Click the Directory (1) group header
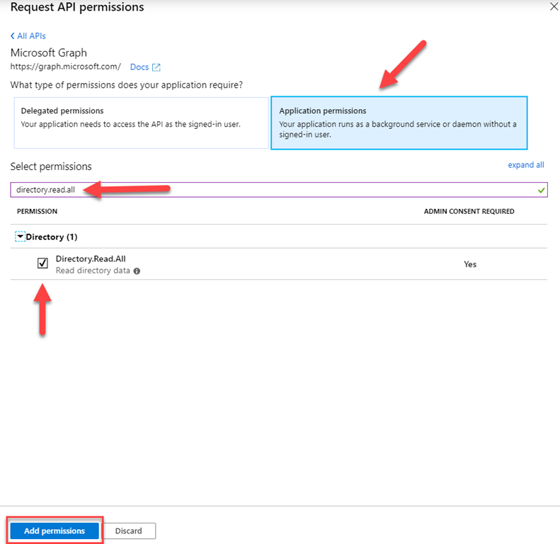The width and height of the screenshot is (560, 544). pyautogui.click(x=52, y=237)
